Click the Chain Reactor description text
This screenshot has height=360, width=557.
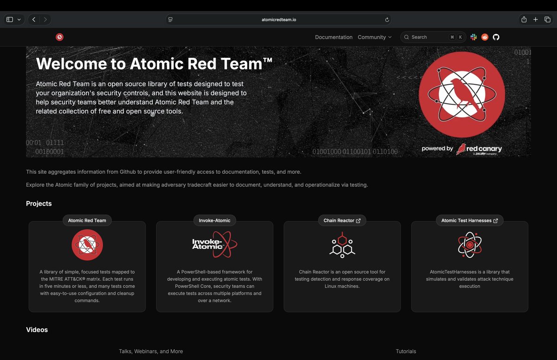(342, 279)
